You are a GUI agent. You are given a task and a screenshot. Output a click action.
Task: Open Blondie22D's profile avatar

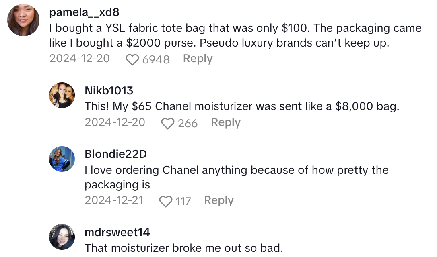tap(62, 159)
